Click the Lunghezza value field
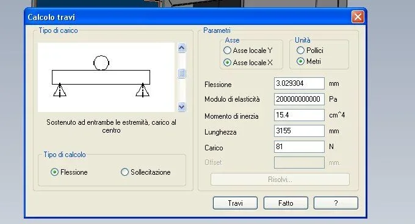415x224 pixels. click(299, 131)
